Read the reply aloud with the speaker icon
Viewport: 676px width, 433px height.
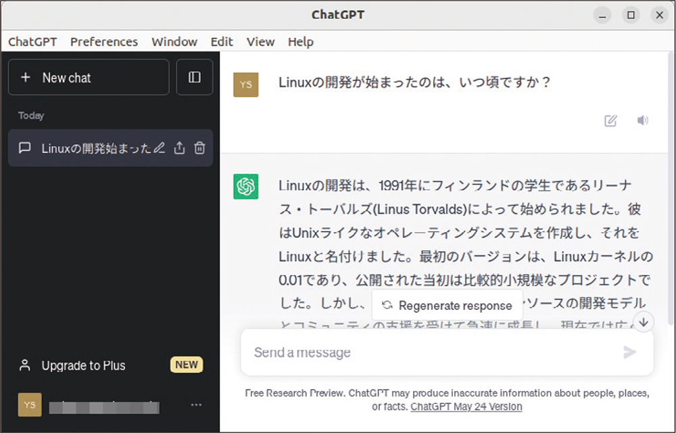coord(642,120)
